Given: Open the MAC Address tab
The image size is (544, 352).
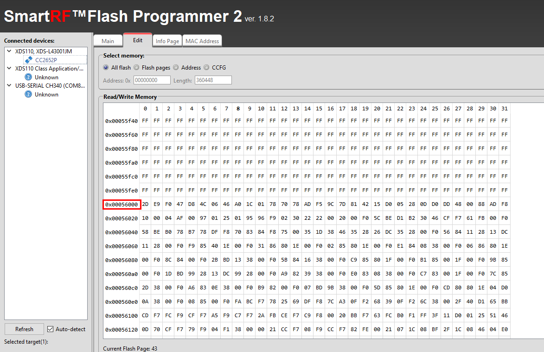Looking at the screenshot, I should click(x=202, y=41).
